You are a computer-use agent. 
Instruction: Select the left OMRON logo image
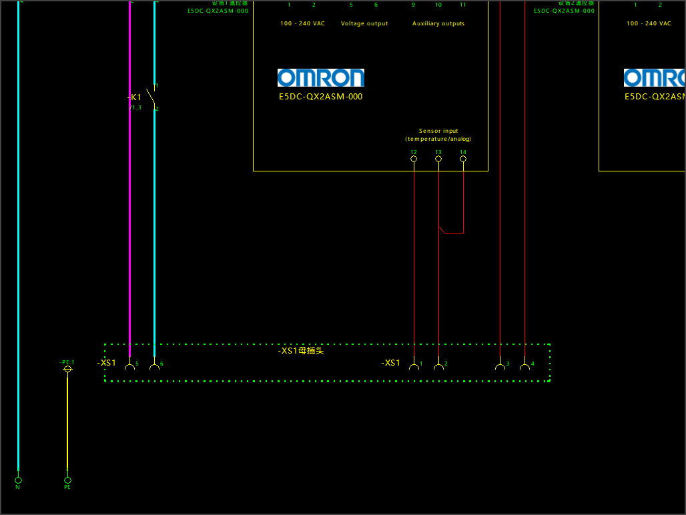[x=321, y=78]
